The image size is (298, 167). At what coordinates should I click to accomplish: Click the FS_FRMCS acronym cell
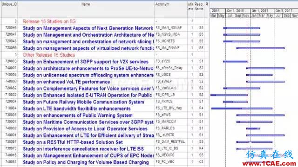click(164, 102)
